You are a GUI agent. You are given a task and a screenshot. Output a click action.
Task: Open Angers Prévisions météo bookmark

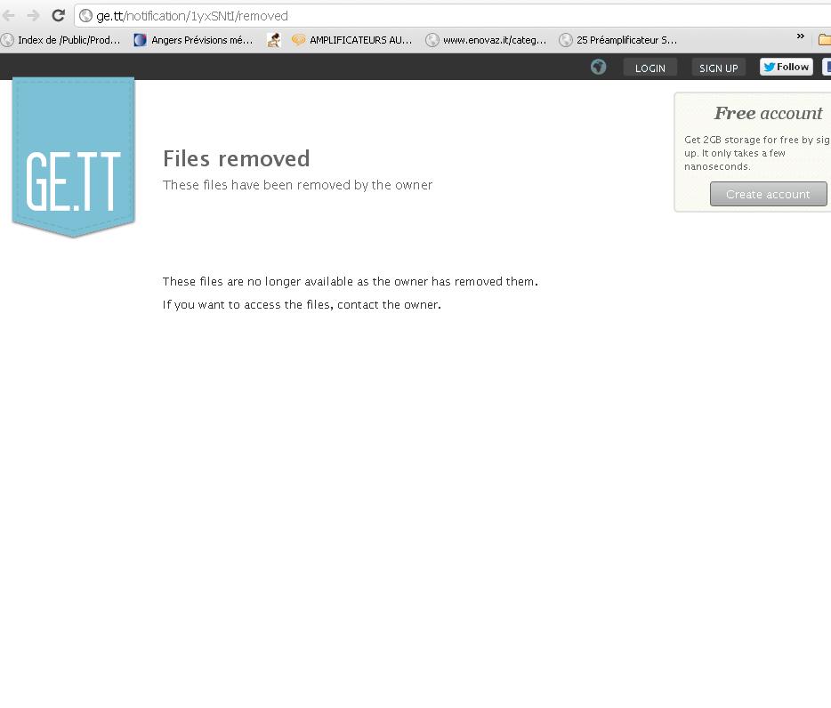point(193,40)
